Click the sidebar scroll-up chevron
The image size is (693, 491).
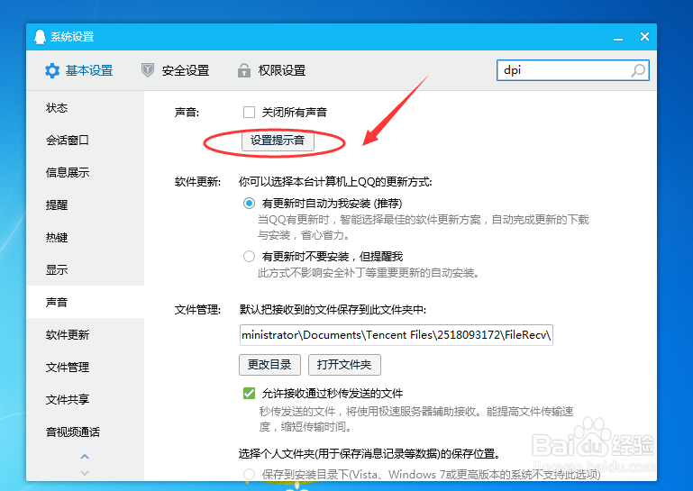(85, 456)
